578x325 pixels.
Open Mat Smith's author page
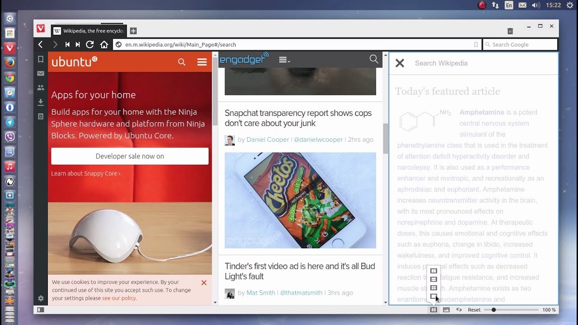pyautogui.click(x=261, y=293)
